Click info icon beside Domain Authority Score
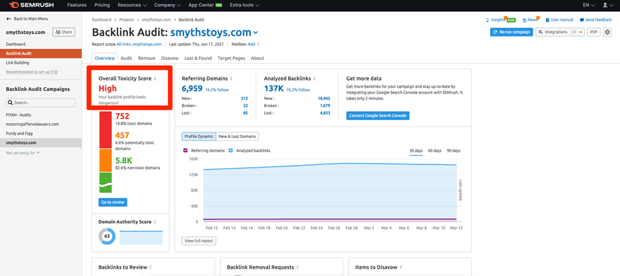This screenshot has height=276, width=620. pos(155,222)
